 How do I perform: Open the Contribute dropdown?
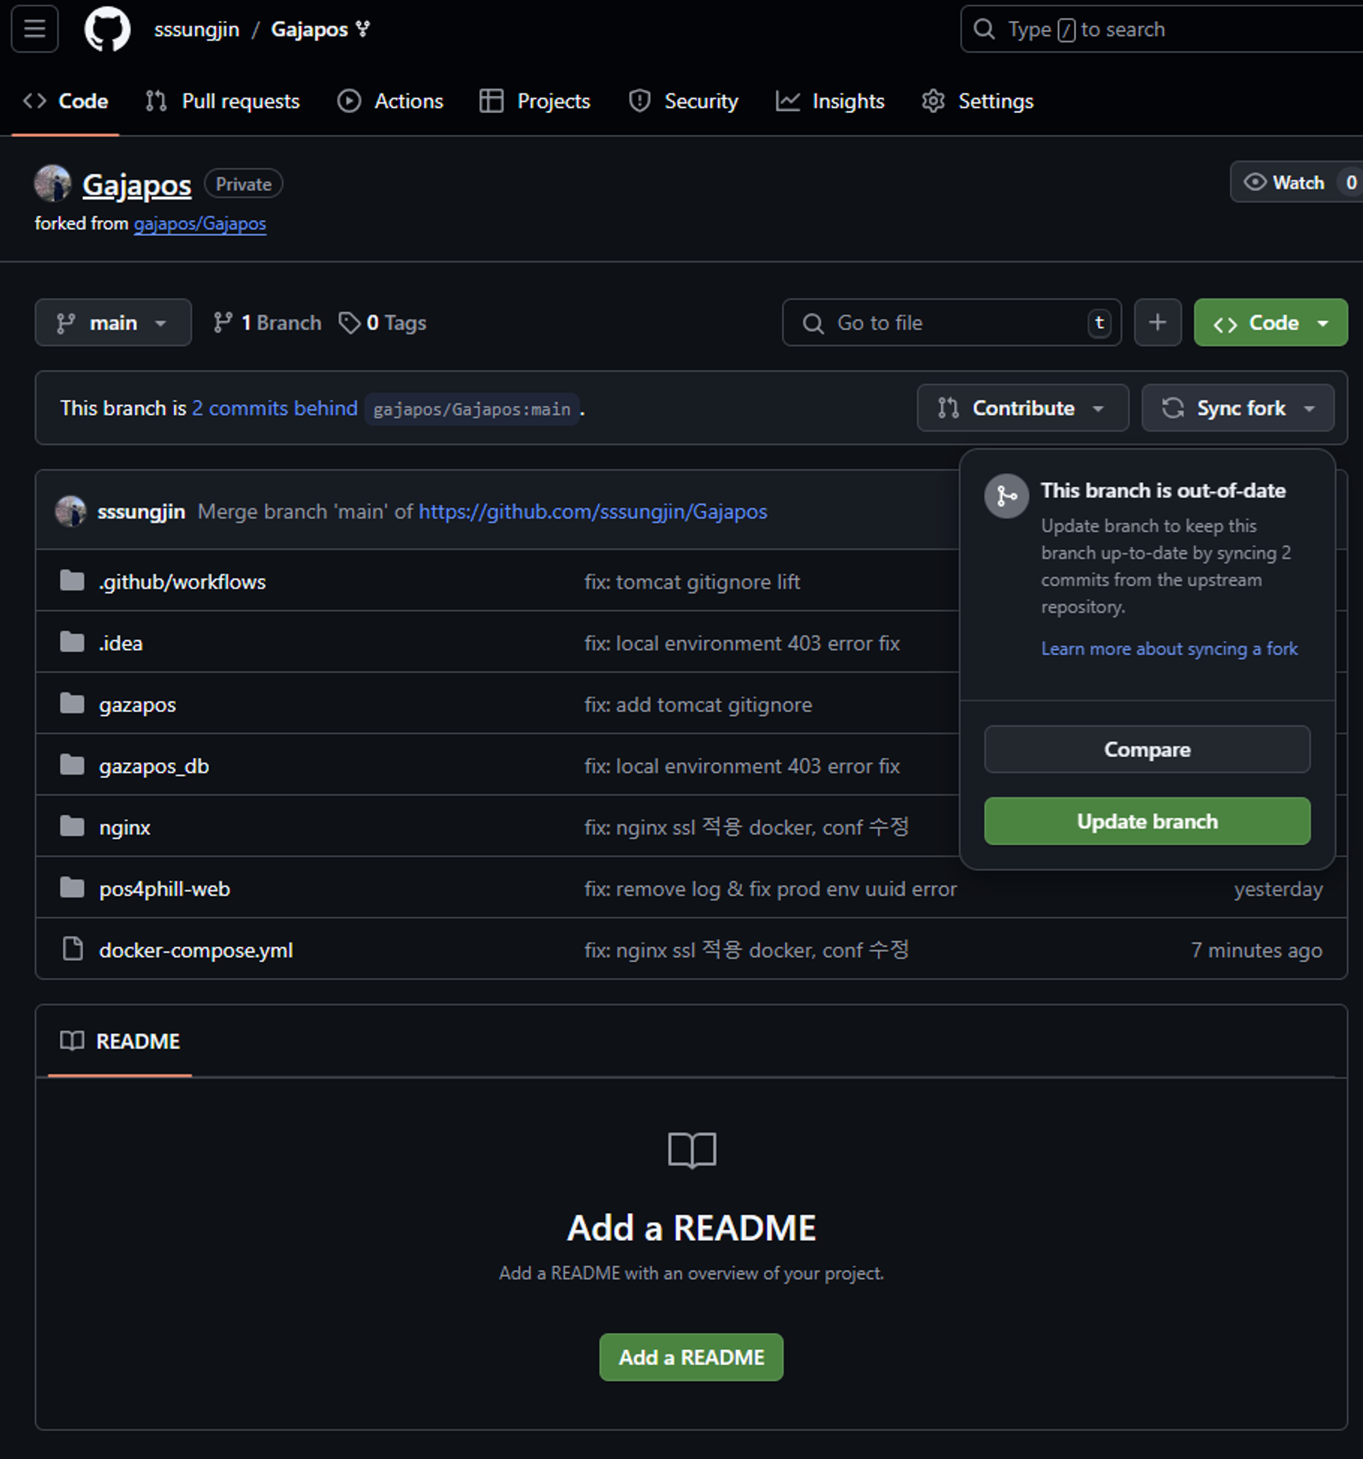pos(1022,408)
